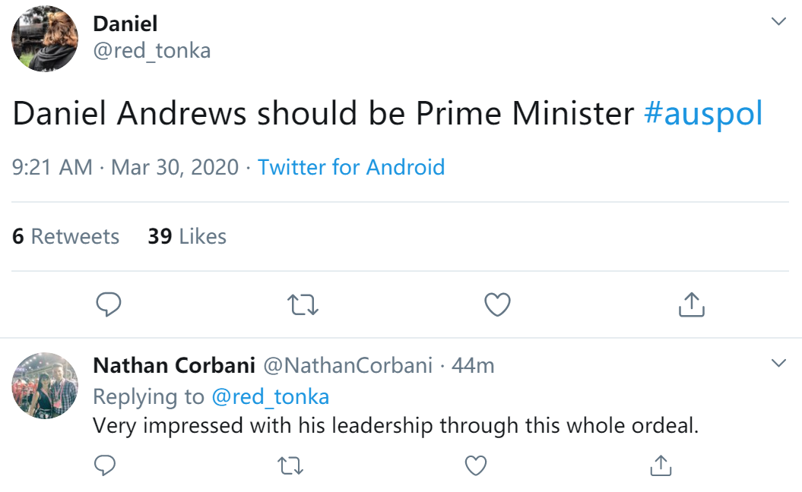Screen dimensions: 802x492
Task: Open Nathan Corbani's display name
Action: point(173,365)
